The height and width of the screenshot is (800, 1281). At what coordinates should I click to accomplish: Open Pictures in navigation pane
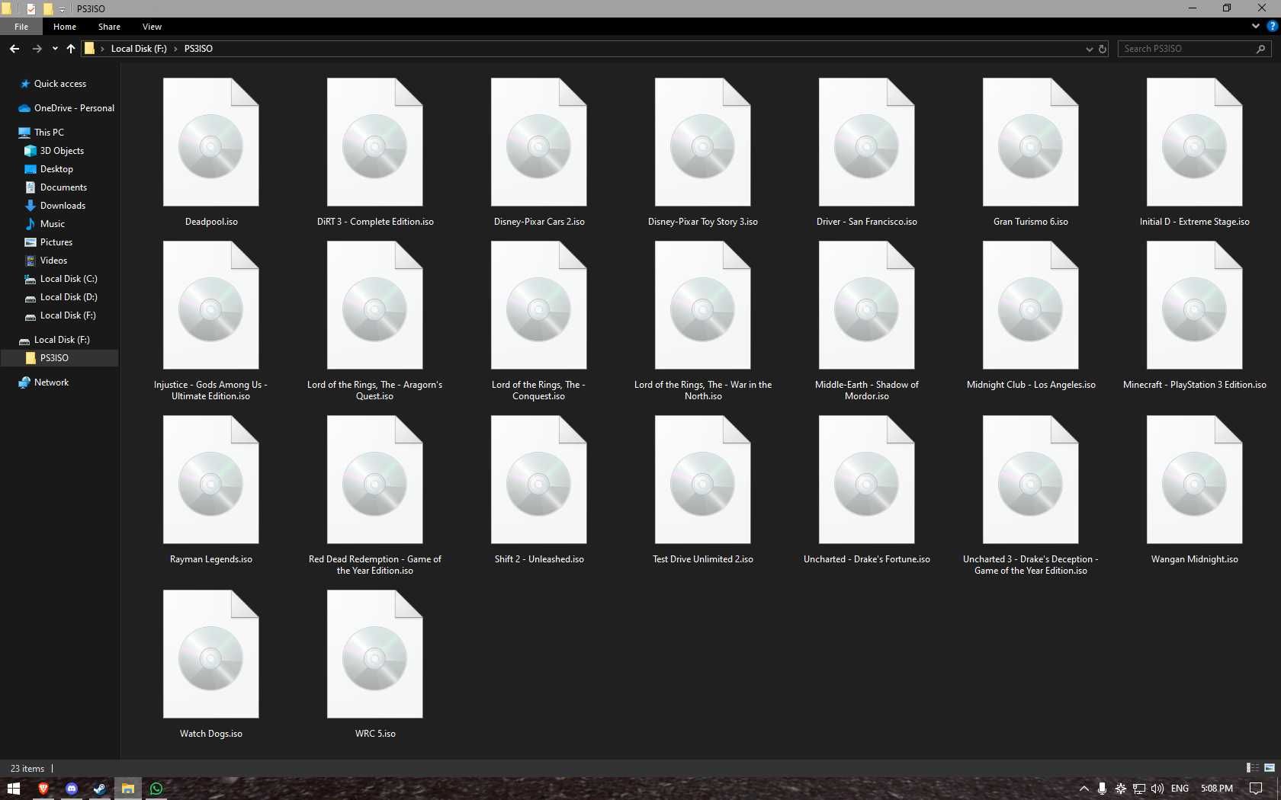(x=56, y=242)
